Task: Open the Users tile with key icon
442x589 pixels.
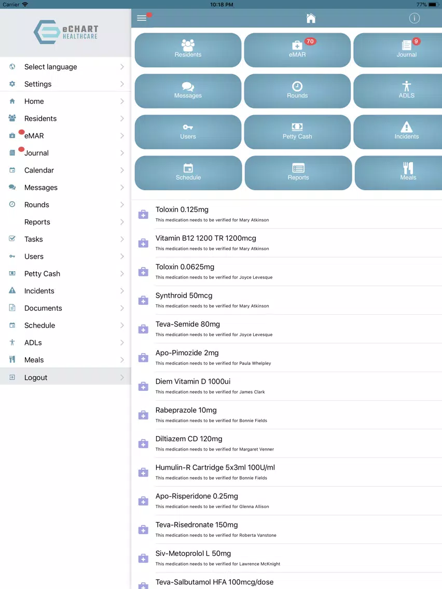Action: tap(188, 132)
